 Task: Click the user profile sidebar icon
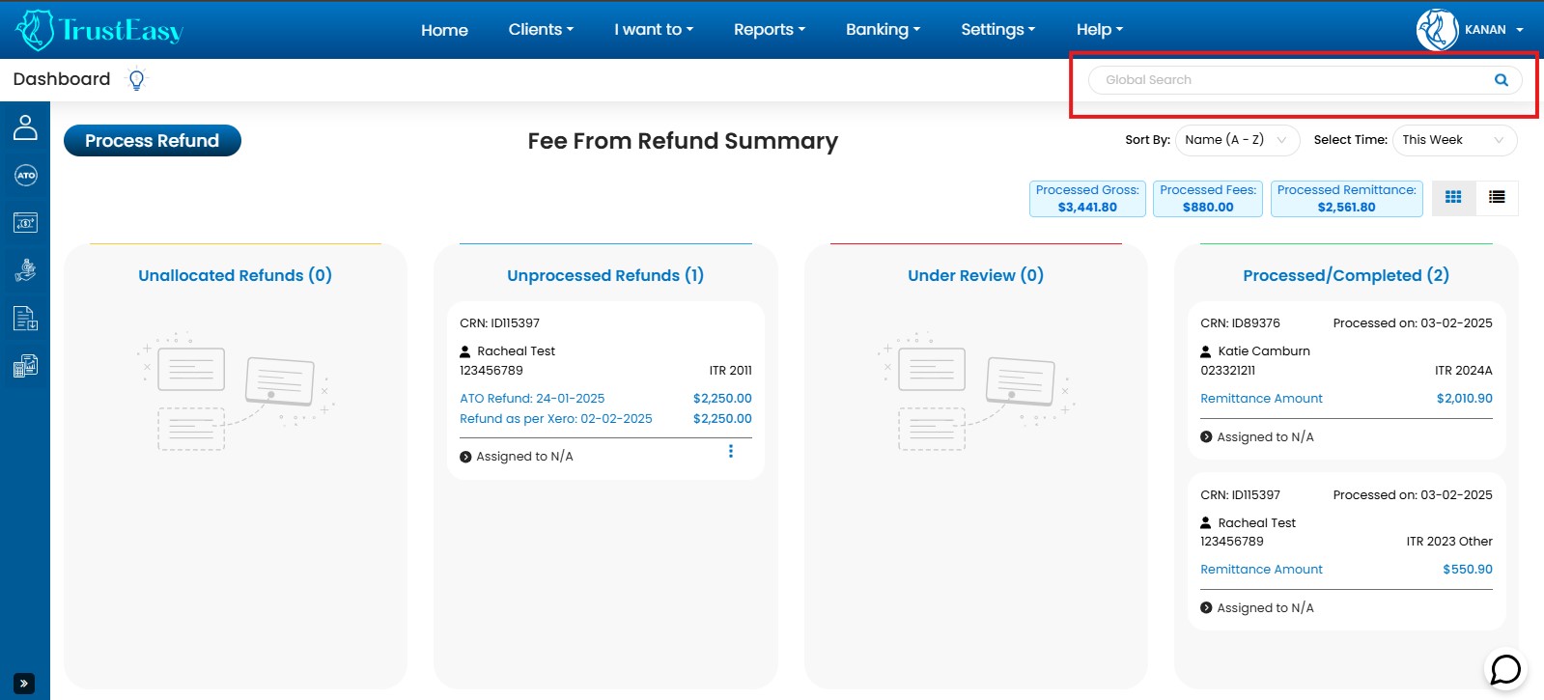(25, 127)
